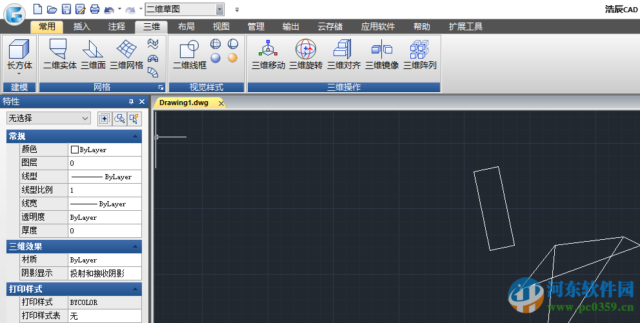
Task: Open the 管理 ribbon tab
Action: pos(256,27)
